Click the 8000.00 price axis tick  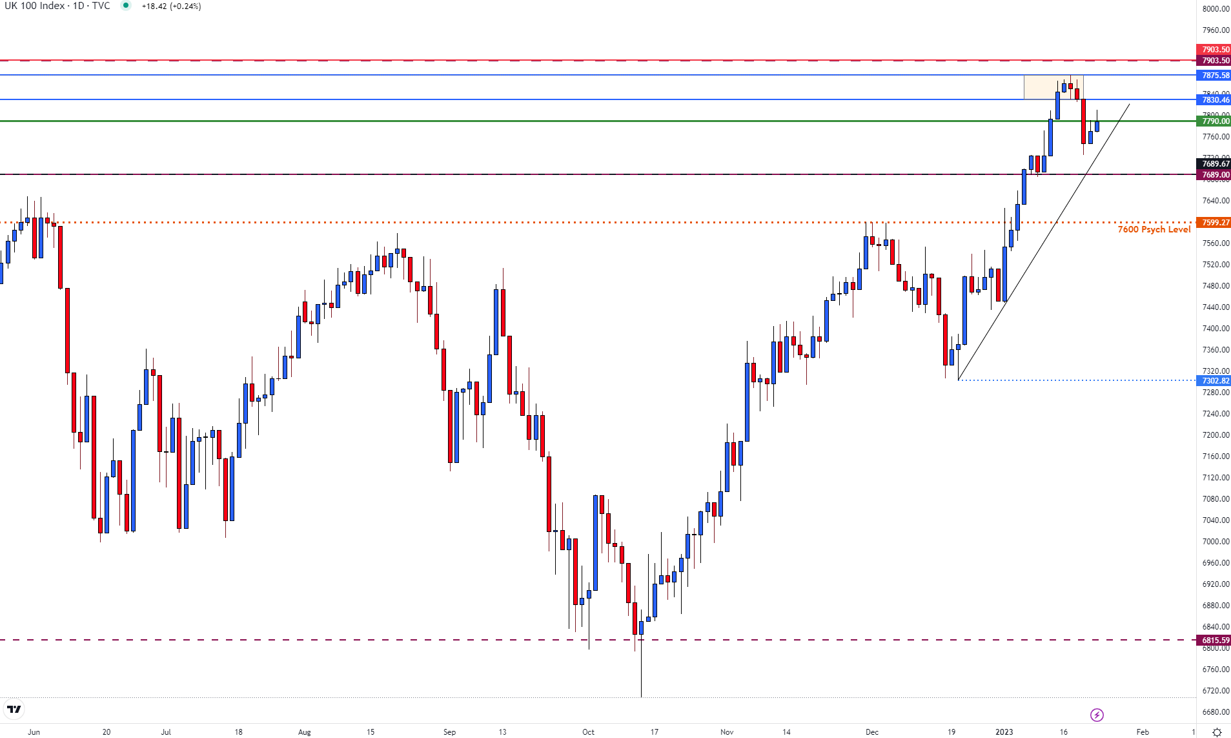(x=1216, y=9)
